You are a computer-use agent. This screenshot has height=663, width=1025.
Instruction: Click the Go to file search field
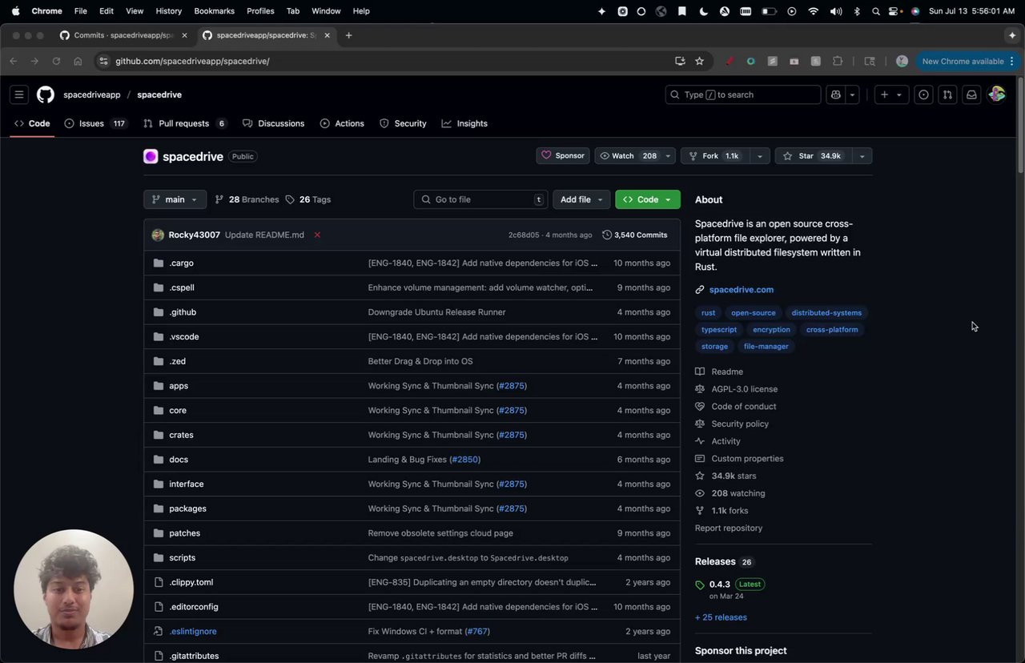tap(480, 199)
